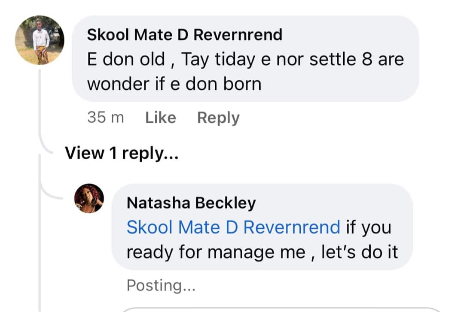This screenshot has width=464, height=312.
Task: Click Natasha Beckley's round avatar
Action: point(89,198)
